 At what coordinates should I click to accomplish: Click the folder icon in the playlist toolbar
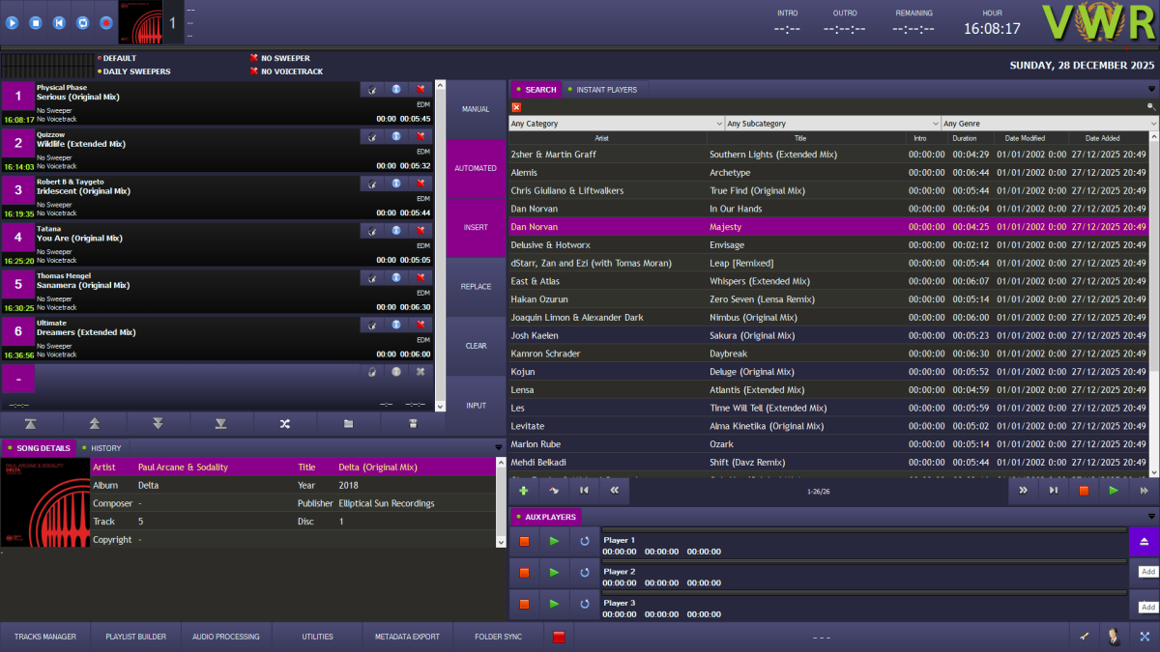[349, 423]
